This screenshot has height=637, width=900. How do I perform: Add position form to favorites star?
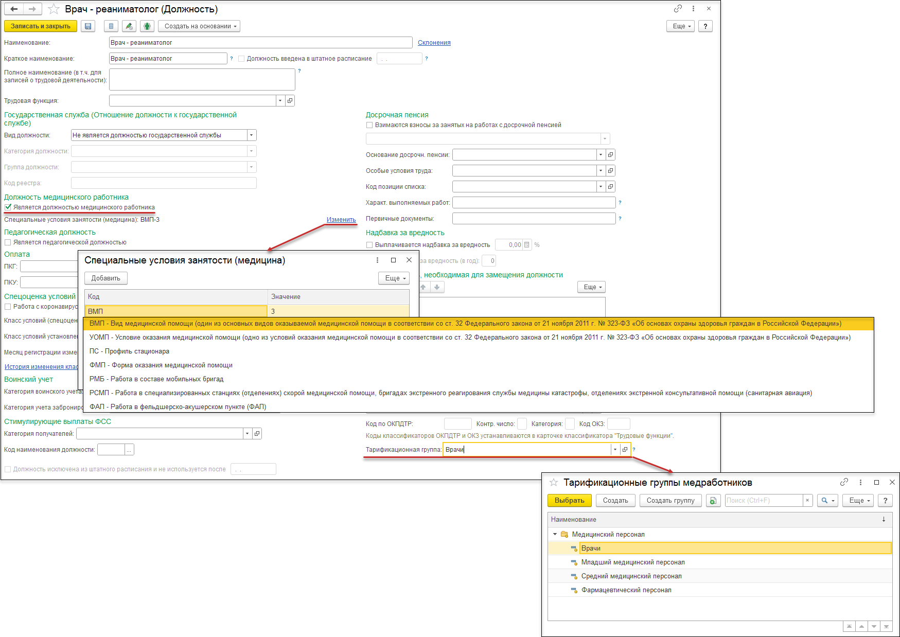click(x=54, y=9)
